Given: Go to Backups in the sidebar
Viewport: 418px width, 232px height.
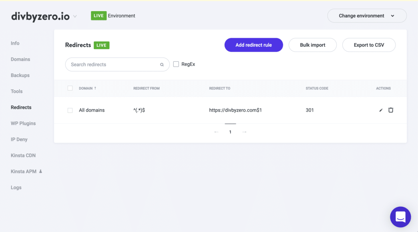Looking at the screenshot, I should pyautogui.click(x=20, y=75).
